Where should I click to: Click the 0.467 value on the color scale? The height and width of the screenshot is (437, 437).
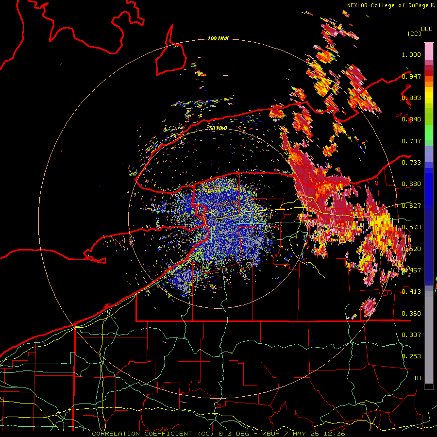[411, 270]
